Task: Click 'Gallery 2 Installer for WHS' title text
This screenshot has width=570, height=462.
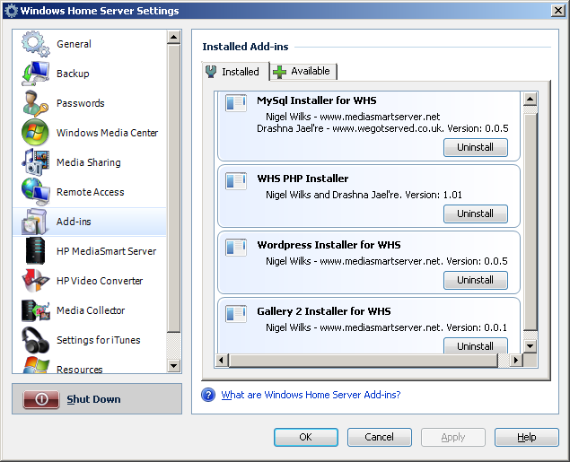Action: coord(324,311)
